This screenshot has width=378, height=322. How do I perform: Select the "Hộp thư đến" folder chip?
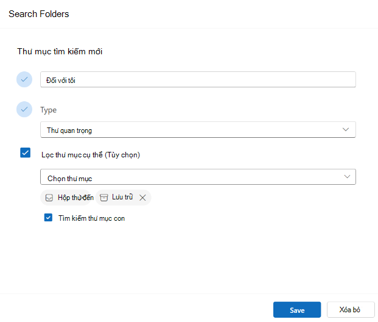point(67,198)
